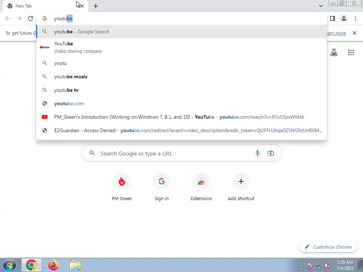Click the muted volume tray icon

point(327,265)
